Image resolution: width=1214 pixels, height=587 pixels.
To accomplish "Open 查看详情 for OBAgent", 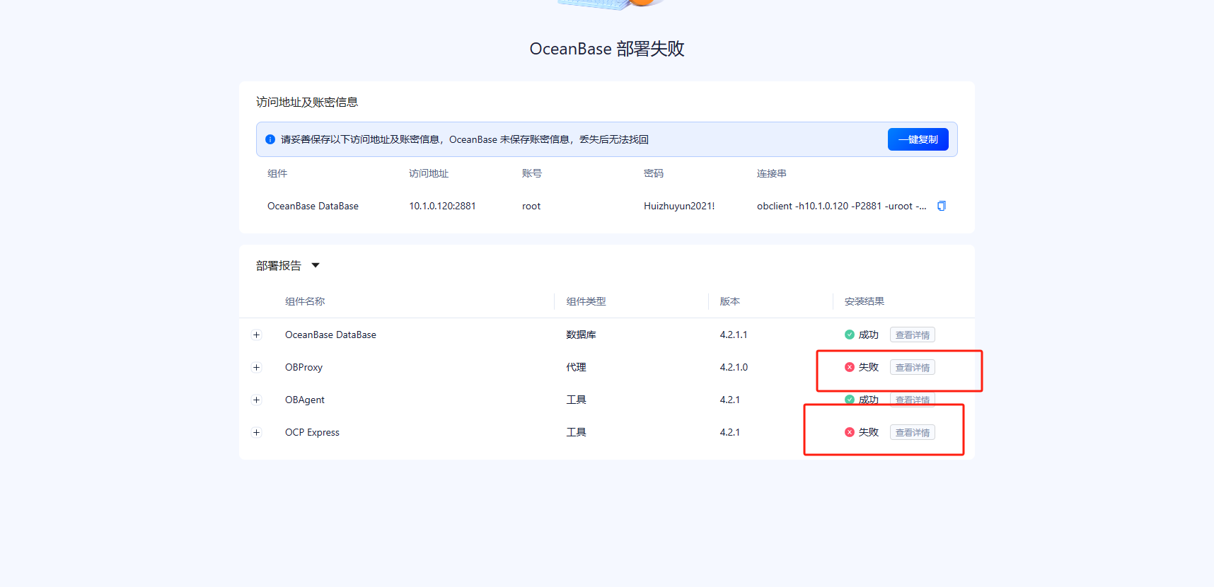I will [913, 400].
